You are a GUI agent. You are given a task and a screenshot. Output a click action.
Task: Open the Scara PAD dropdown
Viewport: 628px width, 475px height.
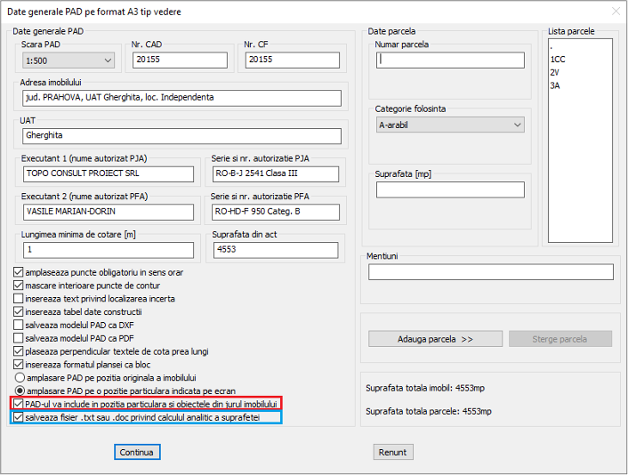coord(68,60)
